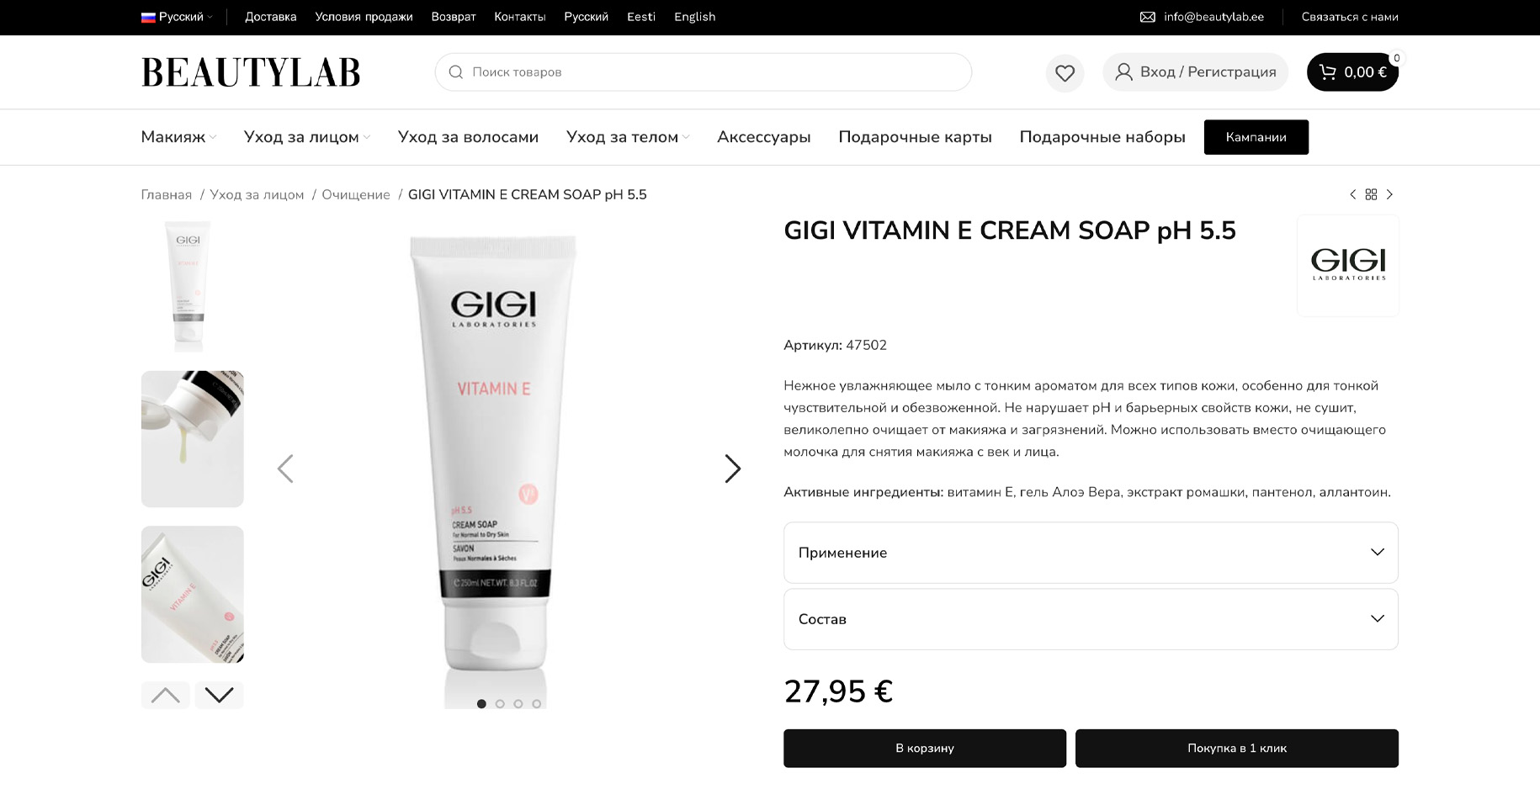Open the product grid view icon

(x=1371, y=194)
